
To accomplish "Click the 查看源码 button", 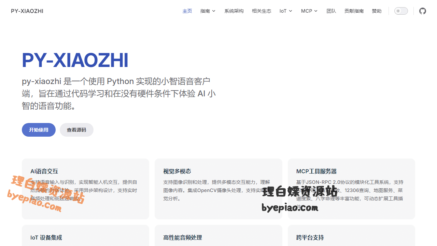I will (76, 130).
